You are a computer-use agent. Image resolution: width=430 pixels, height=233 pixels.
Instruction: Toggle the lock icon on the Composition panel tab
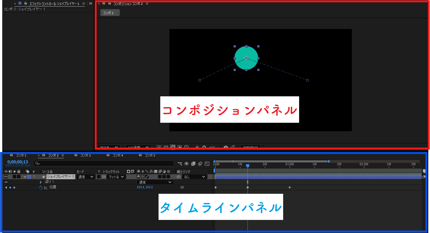(x=109, y=3)
